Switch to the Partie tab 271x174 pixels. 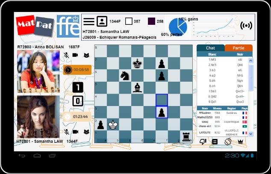point(238,48)
